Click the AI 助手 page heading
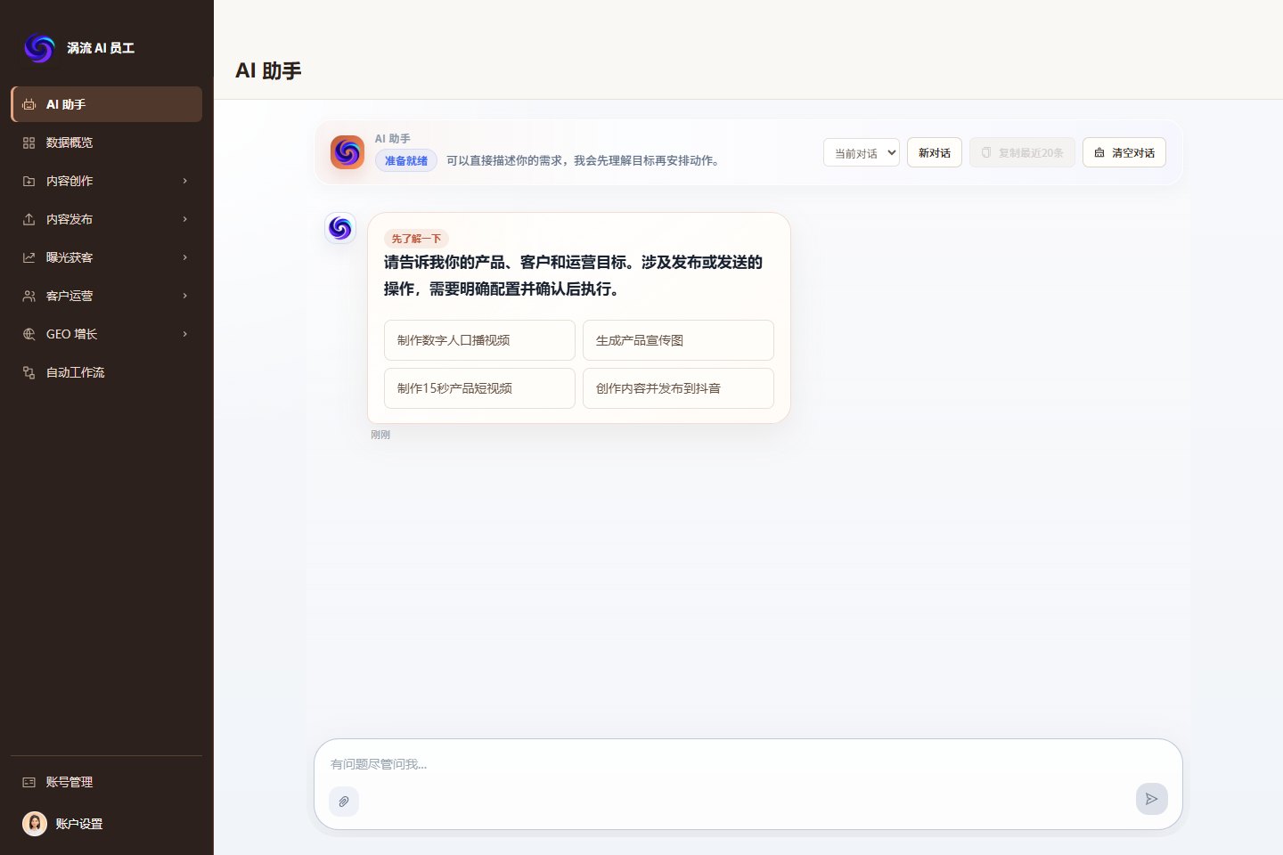The width and height of the screenshot is (1283, 855). pos(268,70)
